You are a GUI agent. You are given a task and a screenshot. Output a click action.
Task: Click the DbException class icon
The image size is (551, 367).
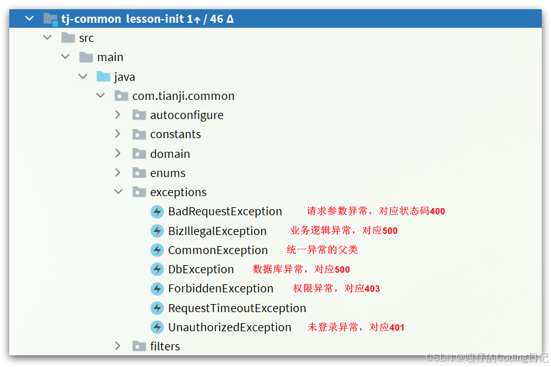point(157,270)
